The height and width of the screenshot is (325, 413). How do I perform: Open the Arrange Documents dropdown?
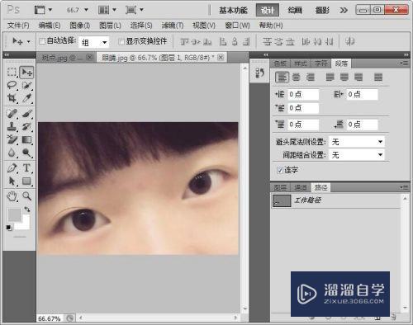(107, 10)
